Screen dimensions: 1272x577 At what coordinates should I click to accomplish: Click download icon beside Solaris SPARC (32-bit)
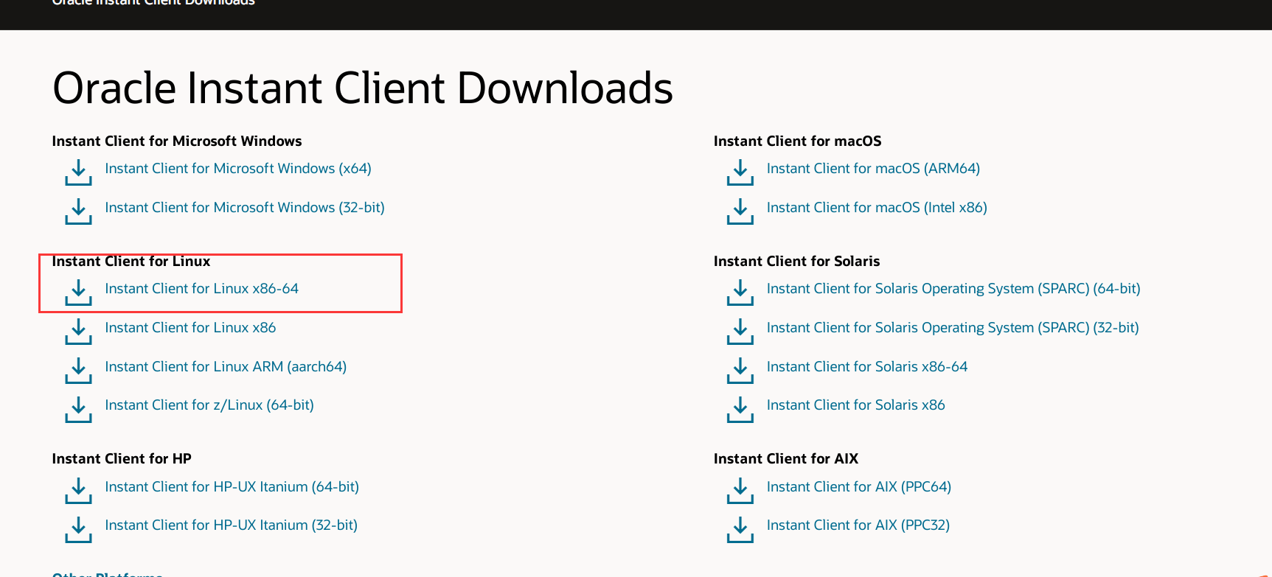pyautogui.click(x=740, y=332)
